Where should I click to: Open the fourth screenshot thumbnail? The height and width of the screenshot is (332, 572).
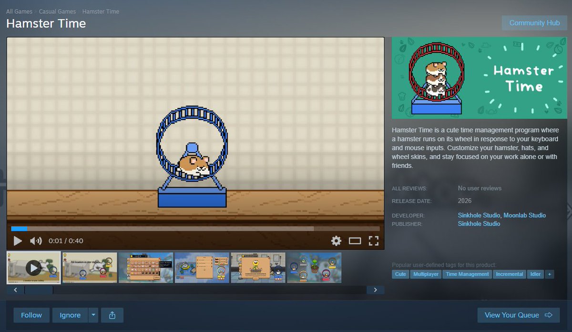[202, 268]
